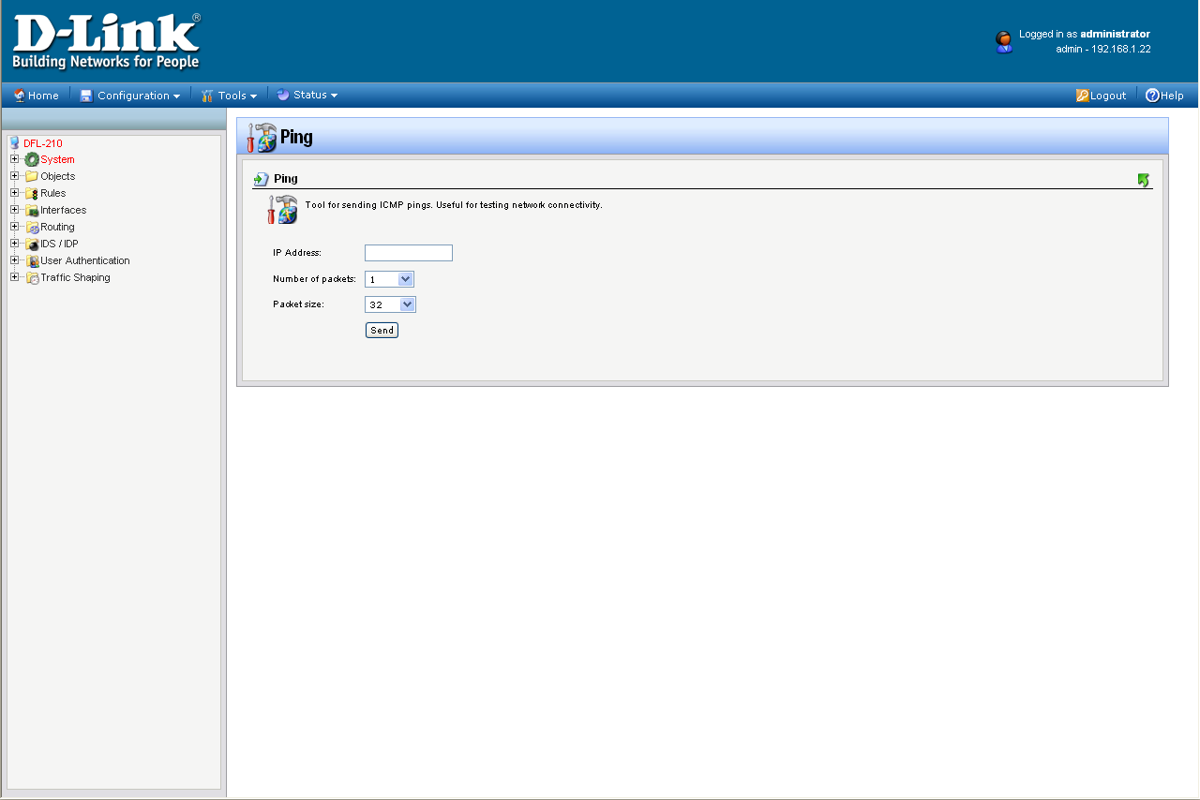Expand the Rules tree node

(x=14, y=193)
